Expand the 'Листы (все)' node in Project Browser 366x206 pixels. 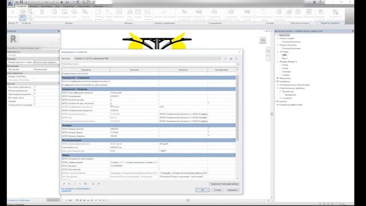pyautogui.click(x=277, y=78)
